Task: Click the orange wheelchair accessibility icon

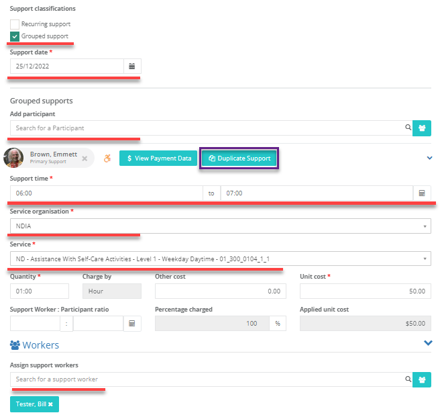Action: pyautogui.click(x=107, y=158)
